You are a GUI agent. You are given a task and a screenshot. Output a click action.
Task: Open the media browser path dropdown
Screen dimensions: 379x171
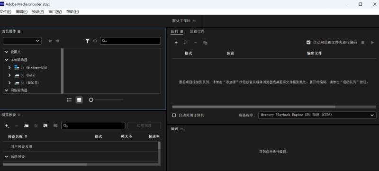pos(22,41)
